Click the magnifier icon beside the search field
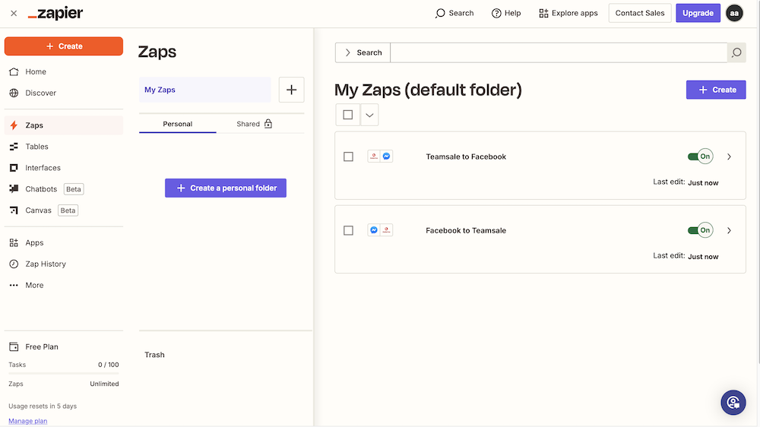 click(736, 52)
